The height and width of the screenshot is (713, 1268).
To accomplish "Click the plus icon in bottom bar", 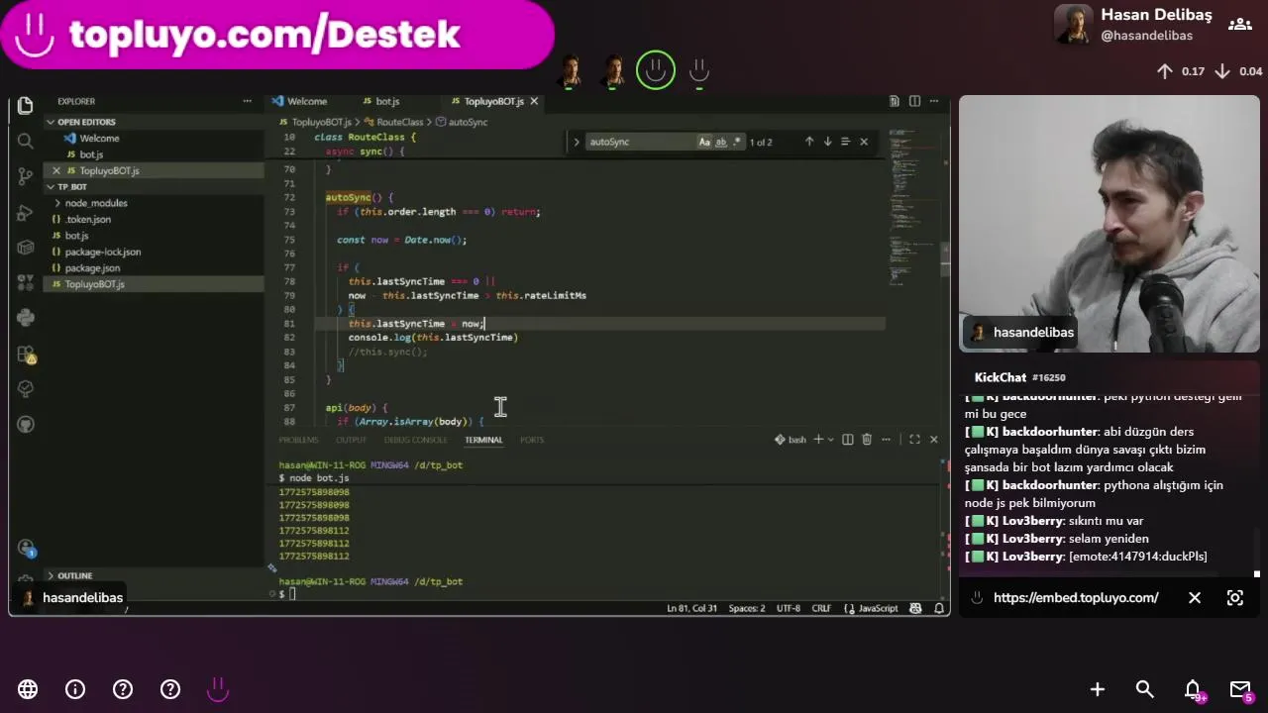I will point(1098,689).
